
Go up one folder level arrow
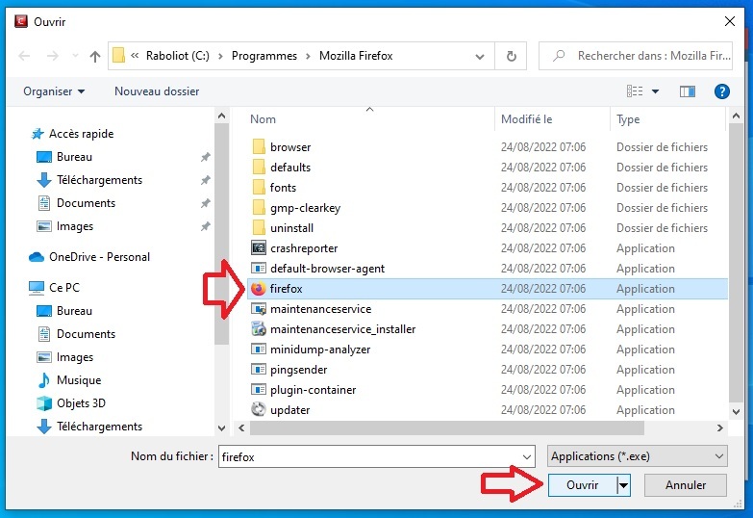[95, 56]
